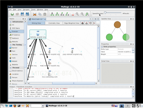The width and height of the screenshot is (143, 108).
Task: Click the Speed/Accuracy slider handle
Action: [x=105, y=13]
